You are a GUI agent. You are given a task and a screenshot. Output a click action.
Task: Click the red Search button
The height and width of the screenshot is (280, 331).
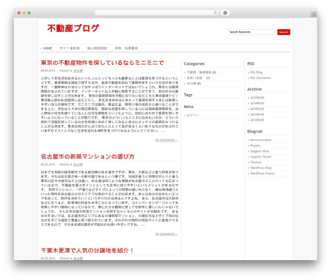click(x=284, y=32)
